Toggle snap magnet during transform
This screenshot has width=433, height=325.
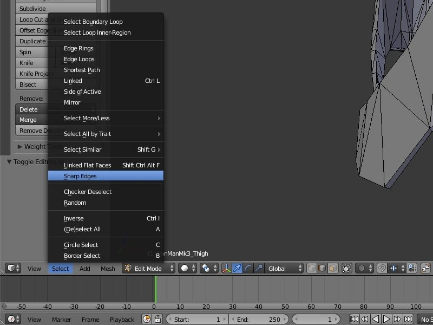[x=382, y=268]
